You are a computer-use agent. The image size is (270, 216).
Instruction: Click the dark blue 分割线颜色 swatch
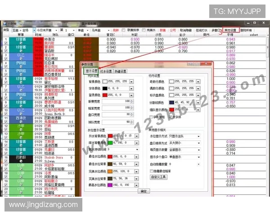point(172,102)
